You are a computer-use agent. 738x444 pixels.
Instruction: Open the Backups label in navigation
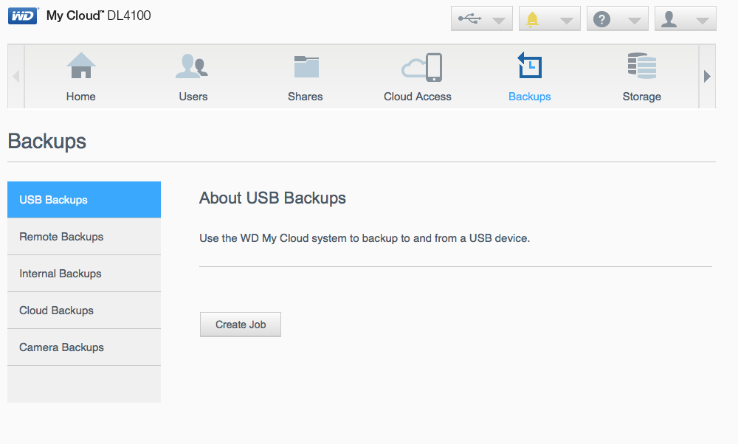pos(529,97)
